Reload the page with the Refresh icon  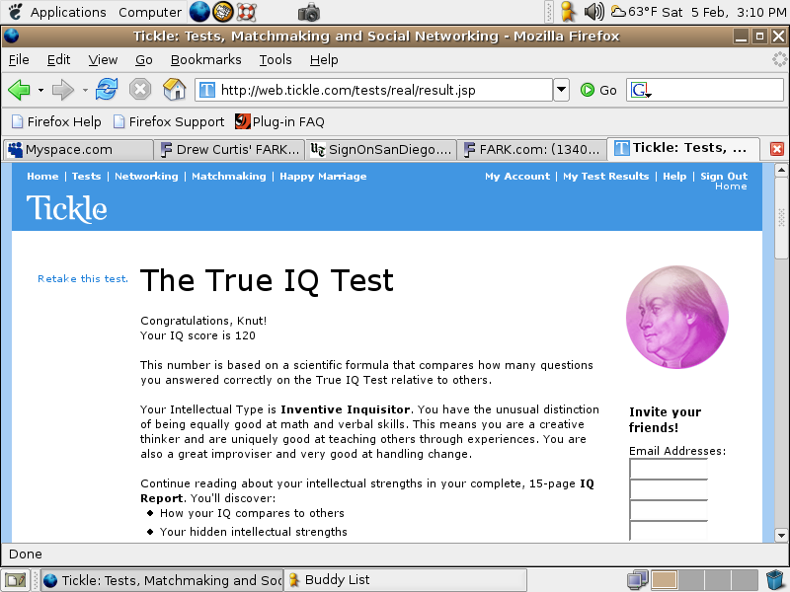tap(107, 90)
